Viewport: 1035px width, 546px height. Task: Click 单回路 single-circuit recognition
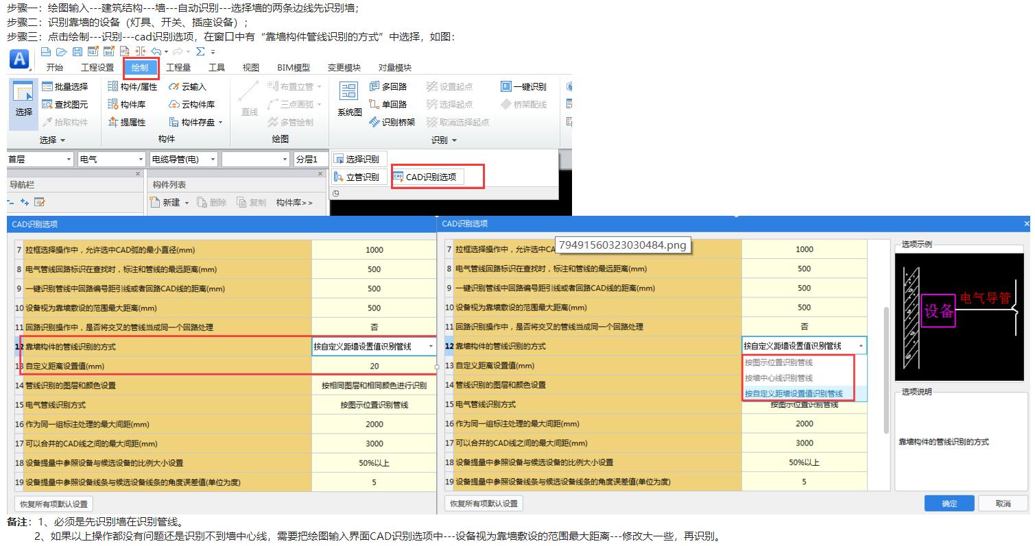(388, 105)
